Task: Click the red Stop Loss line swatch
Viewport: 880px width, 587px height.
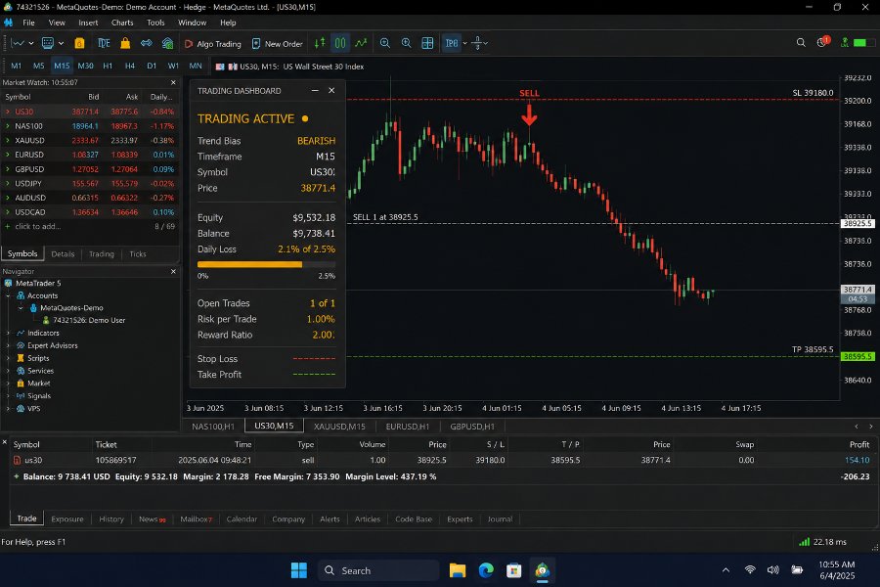Action: 314,358
